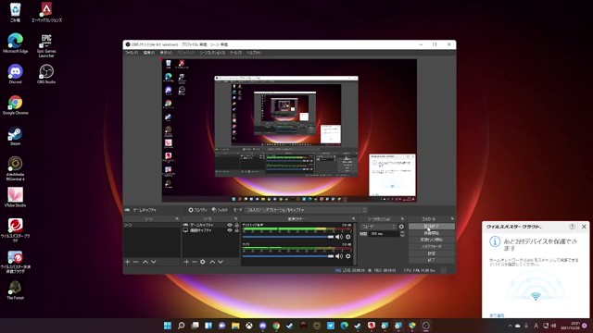Pop out the Audio Mixer dock panel
This screenshot has width=593, height=333.
[354, 219]
